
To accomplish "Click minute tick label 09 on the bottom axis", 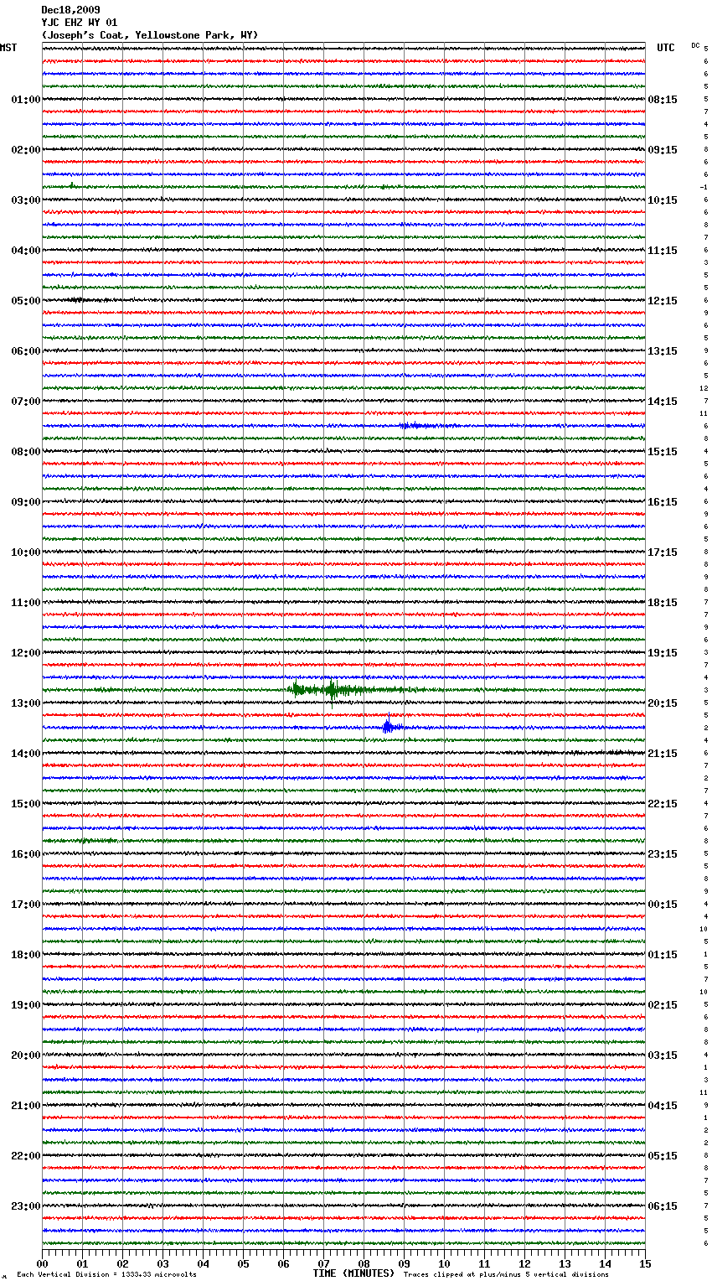I will pyautogui.click(x=404, y=1263).
